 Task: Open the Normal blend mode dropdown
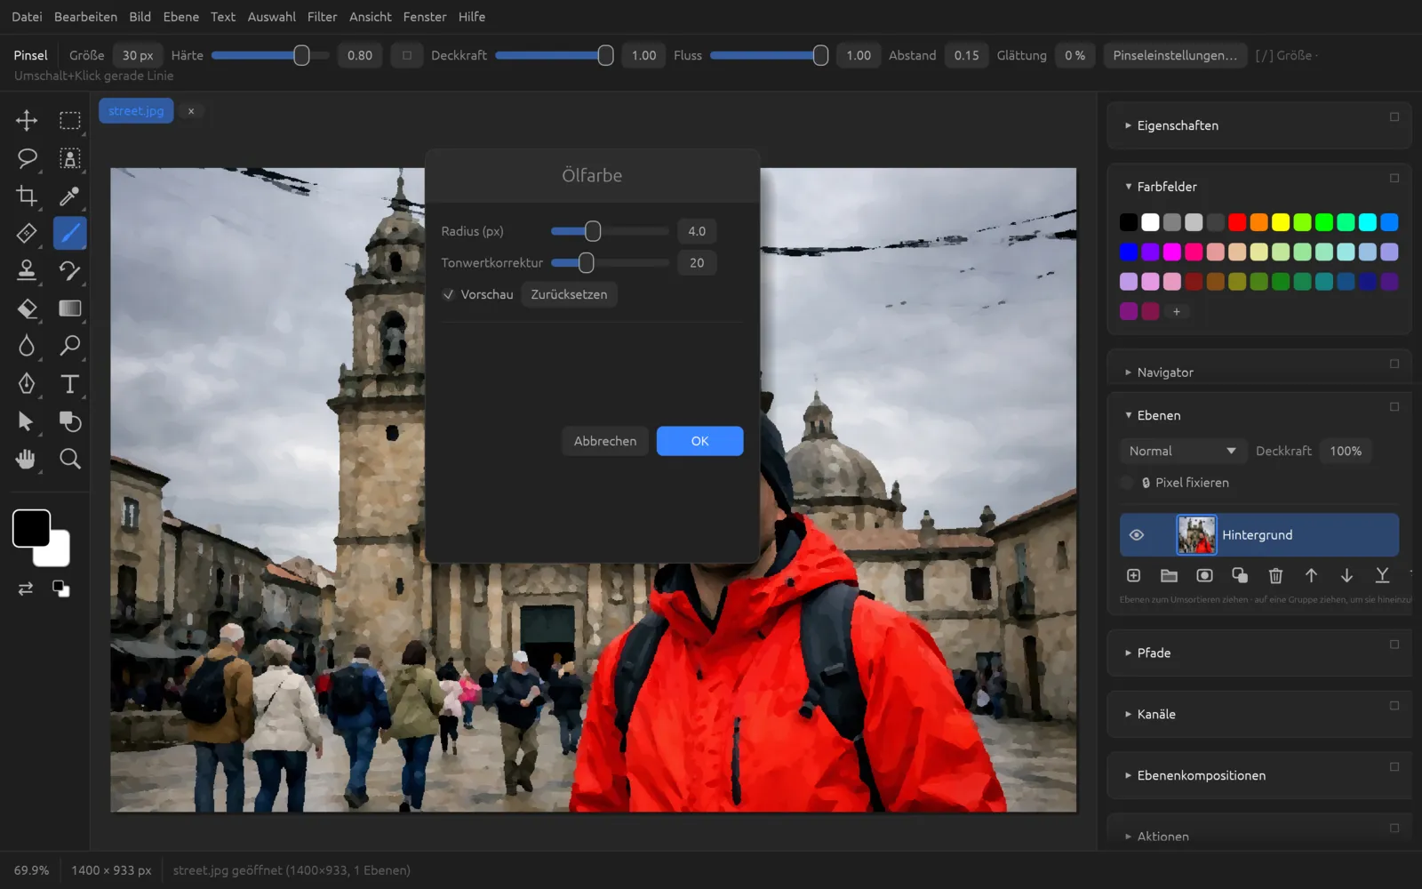pos(1182,452)
